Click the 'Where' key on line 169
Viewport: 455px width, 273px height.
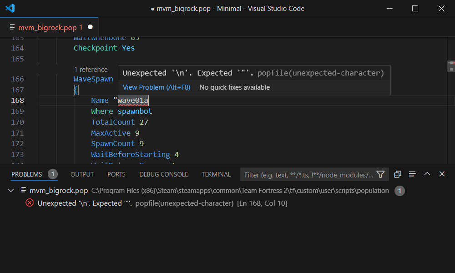(102, 111)
